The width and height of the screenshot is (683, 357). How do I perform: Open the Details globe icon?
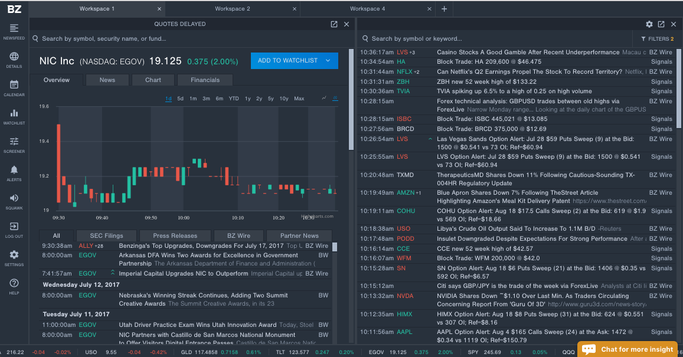click(x=14, y=57)
